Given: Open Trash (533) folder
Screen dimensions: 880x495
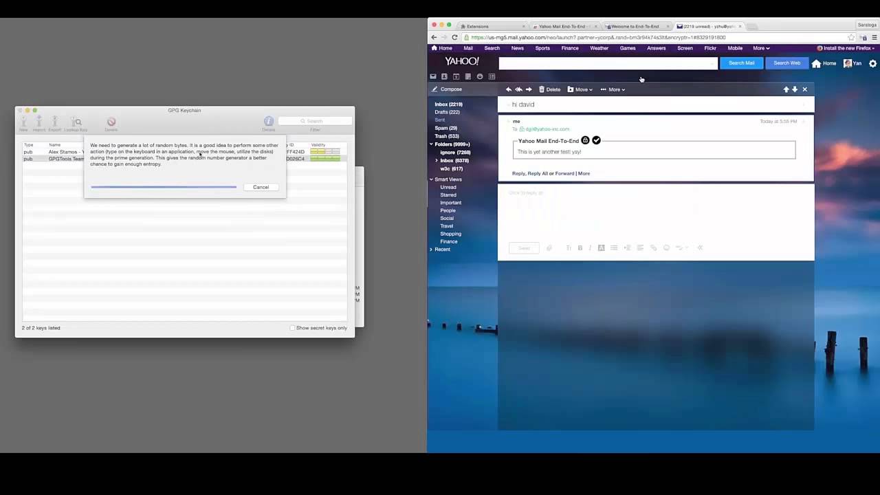Looking at the screenshot, I should click(447, 136).
